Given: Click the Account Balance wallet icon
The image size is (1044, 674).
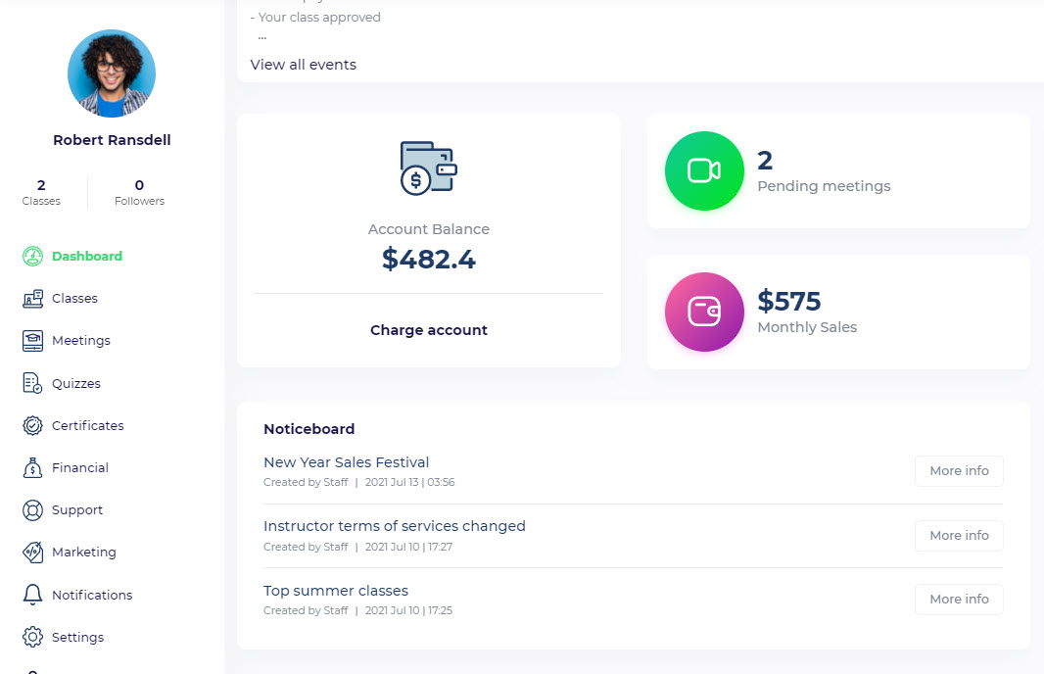Looking at the screenshot, I should coord(429,168).
